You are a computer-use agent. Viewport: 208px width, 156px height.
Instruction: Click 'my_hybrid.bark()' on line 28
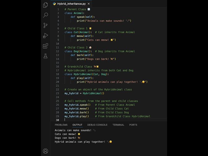[x=77, y=112]
